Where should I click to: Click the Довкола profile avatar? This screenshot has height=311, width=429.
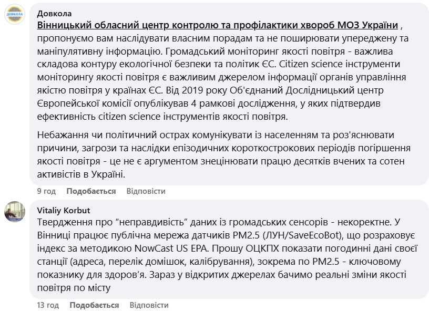[15, 14]
